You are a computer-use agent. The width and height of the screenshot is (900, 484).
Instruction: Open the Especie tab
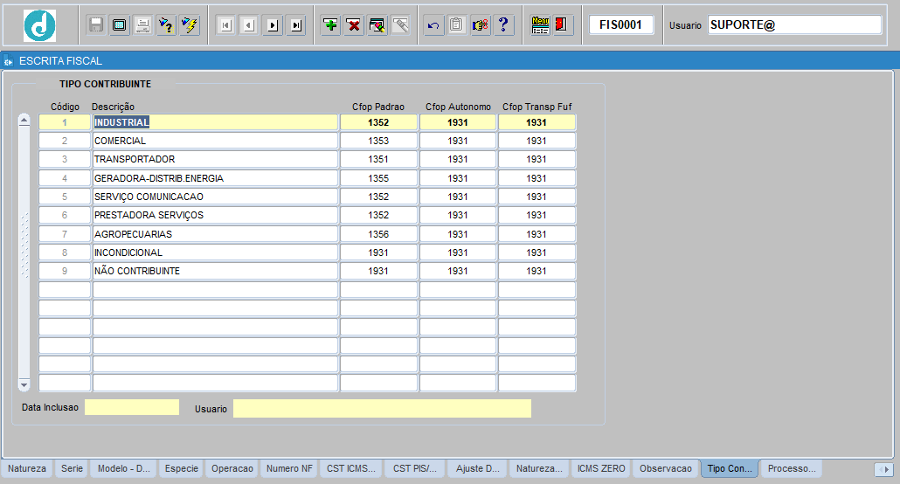pos(182,468)
